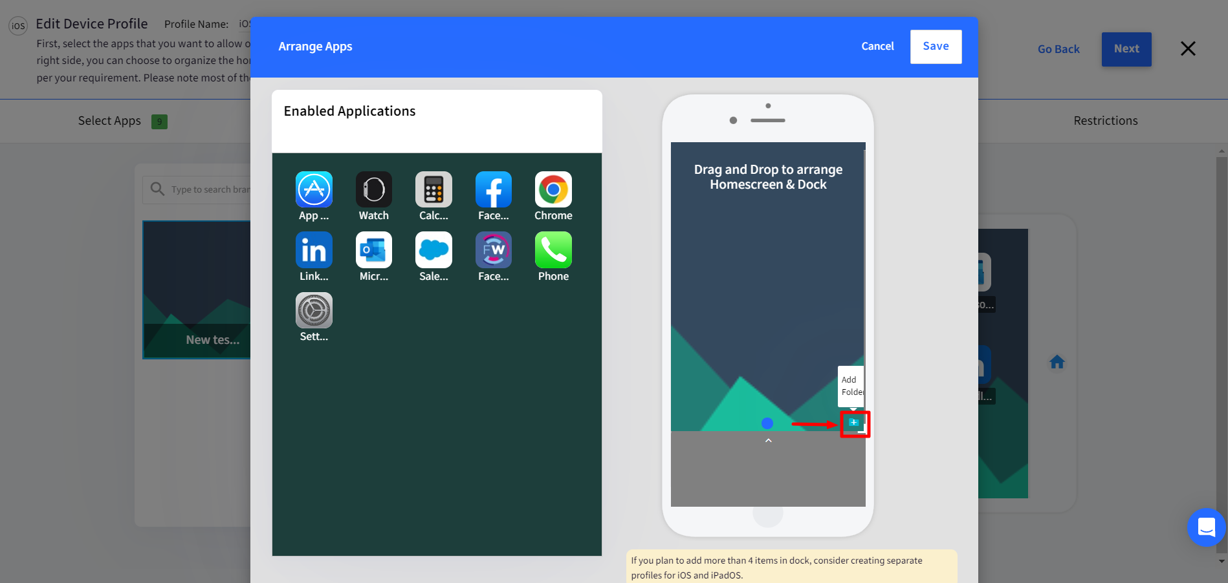The width and height of the screenshot is (1228, 583).
Task: Close the Edit Device Profile page
Action: (x=1187, y=48)
